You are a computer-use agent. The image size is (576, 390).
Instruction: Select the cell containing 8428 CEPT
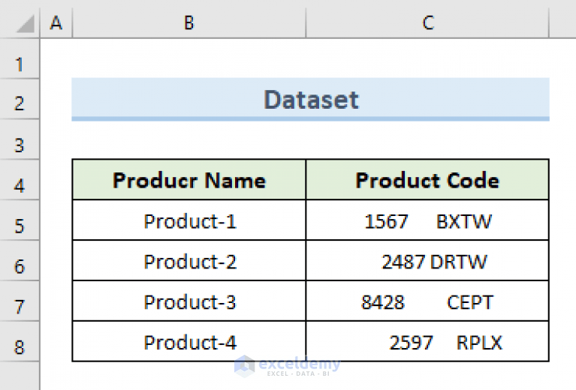click(427, 301)
